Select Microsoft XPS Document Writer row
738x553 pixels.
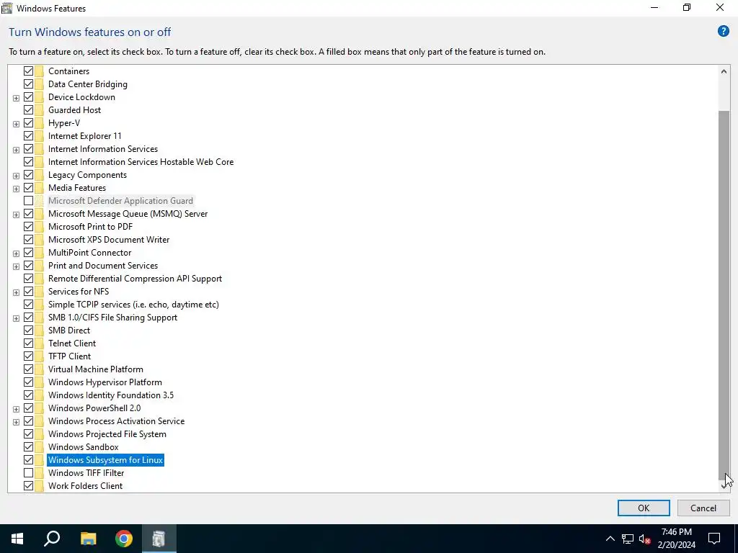coord(109,239)
